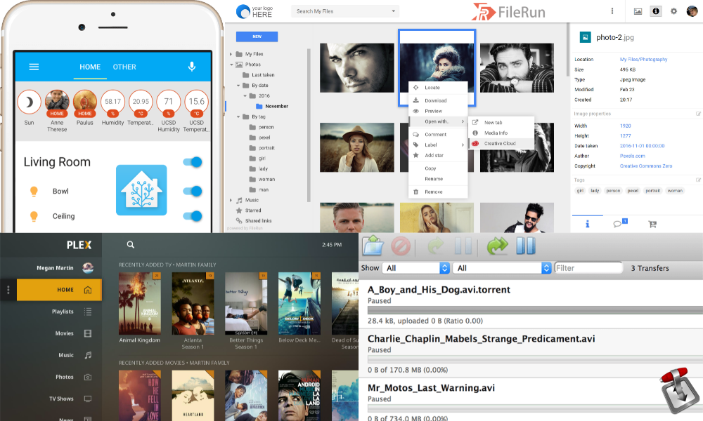
Task: Click the open torrent folder icon
Action: pos(372,246)
